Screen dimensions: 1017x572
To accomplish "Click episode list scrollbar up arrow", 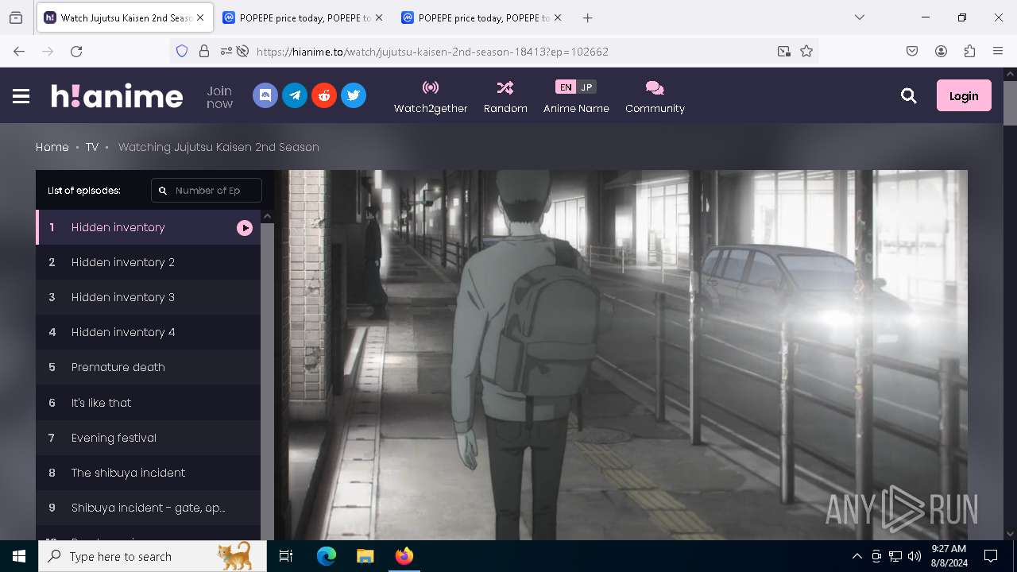I will (267, 216).
